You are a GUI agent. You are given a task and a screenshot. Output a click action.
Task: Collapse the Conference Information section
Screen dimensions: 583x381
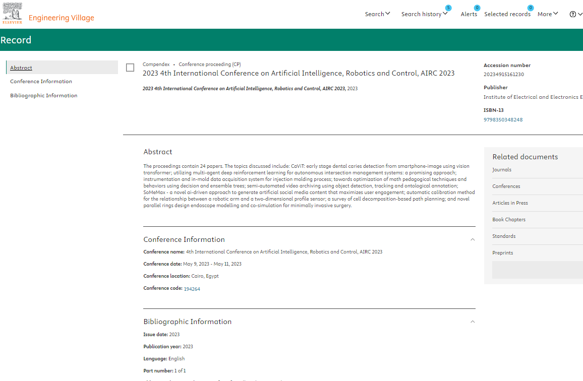473,239
